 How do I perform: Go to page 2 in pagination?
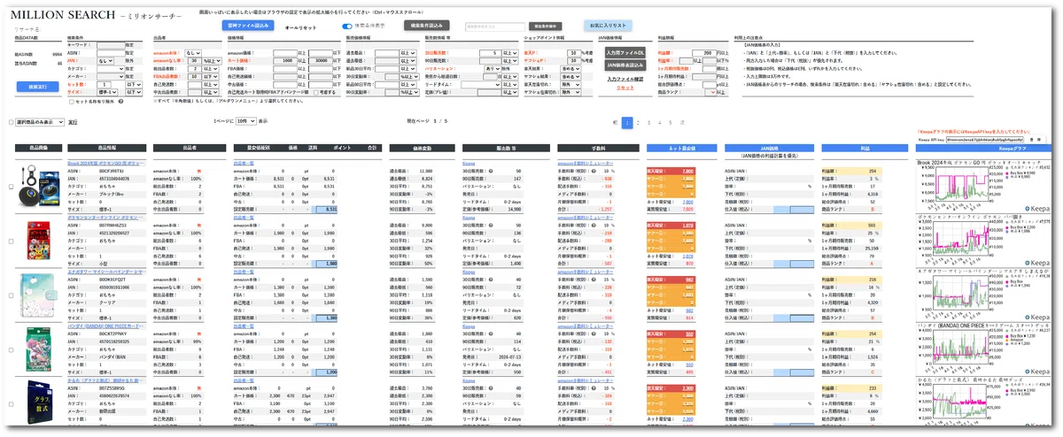pyautogui.click(x=639, y=123)
